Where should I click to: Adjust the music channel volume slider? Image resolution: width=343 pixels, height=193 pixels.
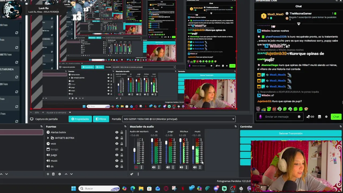point(193,148)
